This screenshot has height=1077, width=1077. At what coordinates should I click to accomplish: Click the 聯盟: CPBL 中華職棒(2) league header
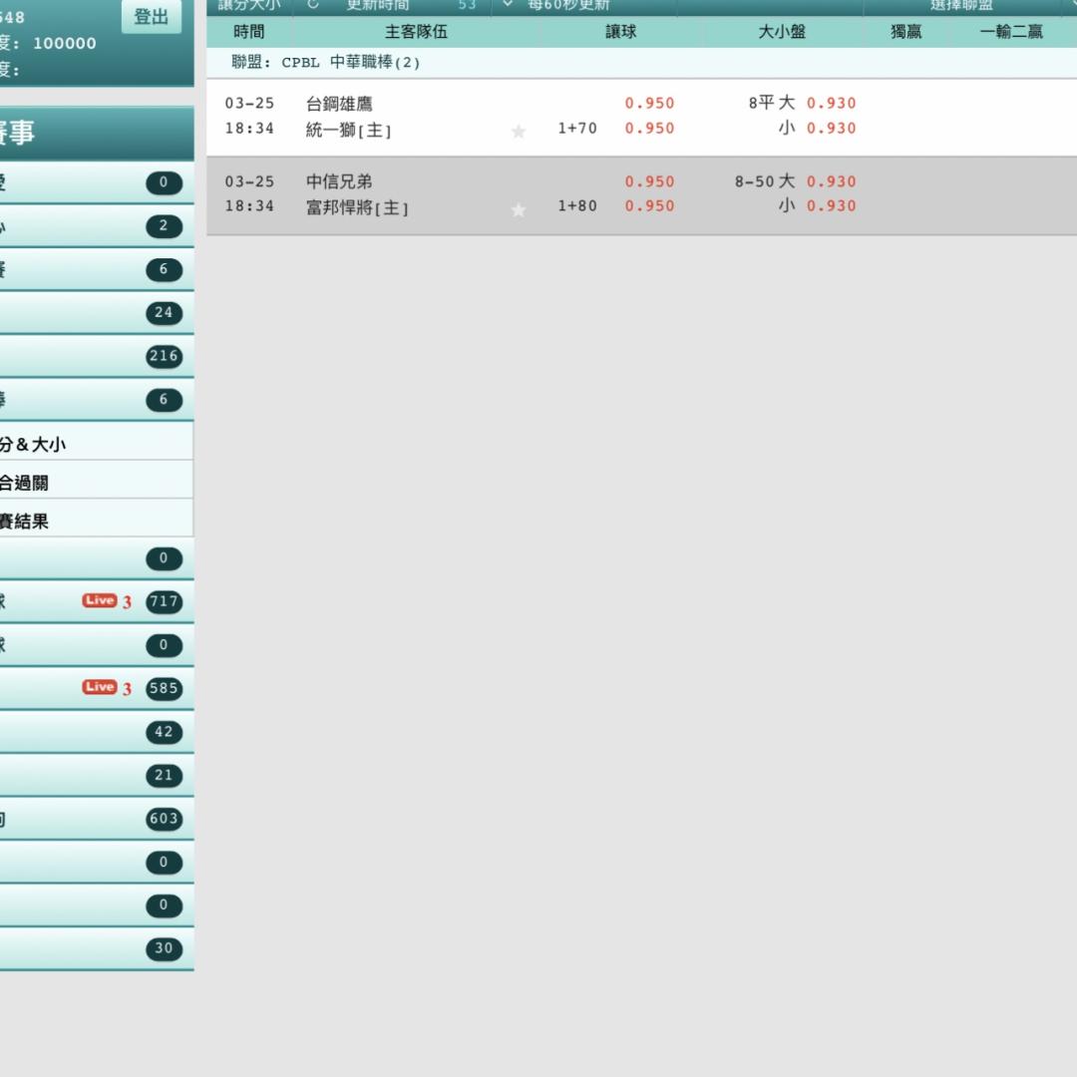point(641,63)
